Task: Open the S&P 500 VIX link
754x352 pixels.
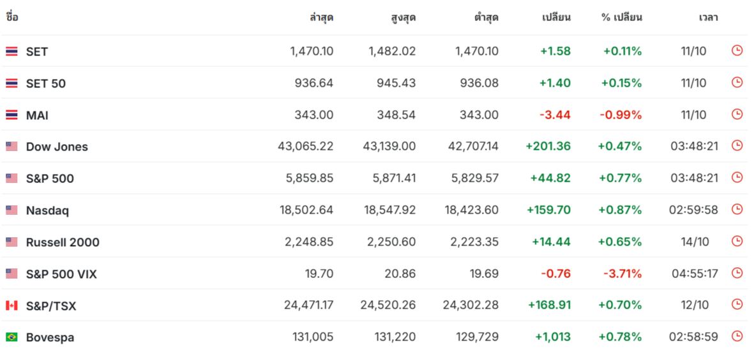Action: [x=61, y=274]
